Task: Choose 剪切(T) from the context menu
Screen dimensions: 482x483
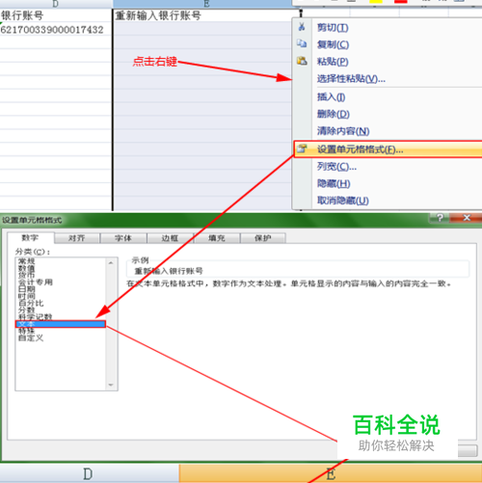Action: tap(333, 28)
